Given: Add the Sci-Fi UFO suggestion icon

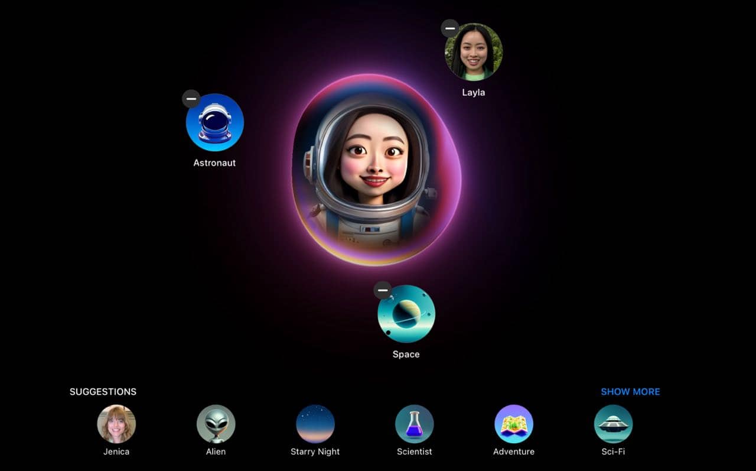Looking at the screenshot, I should (x=613, y=424).
